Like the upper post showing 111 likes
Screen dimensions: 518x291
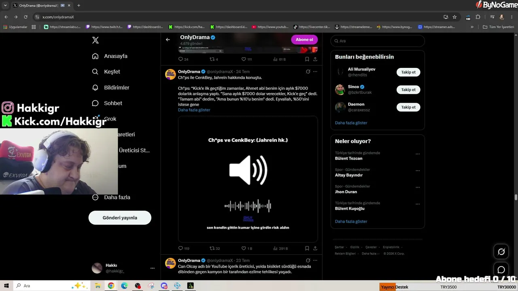pos(246,59)
